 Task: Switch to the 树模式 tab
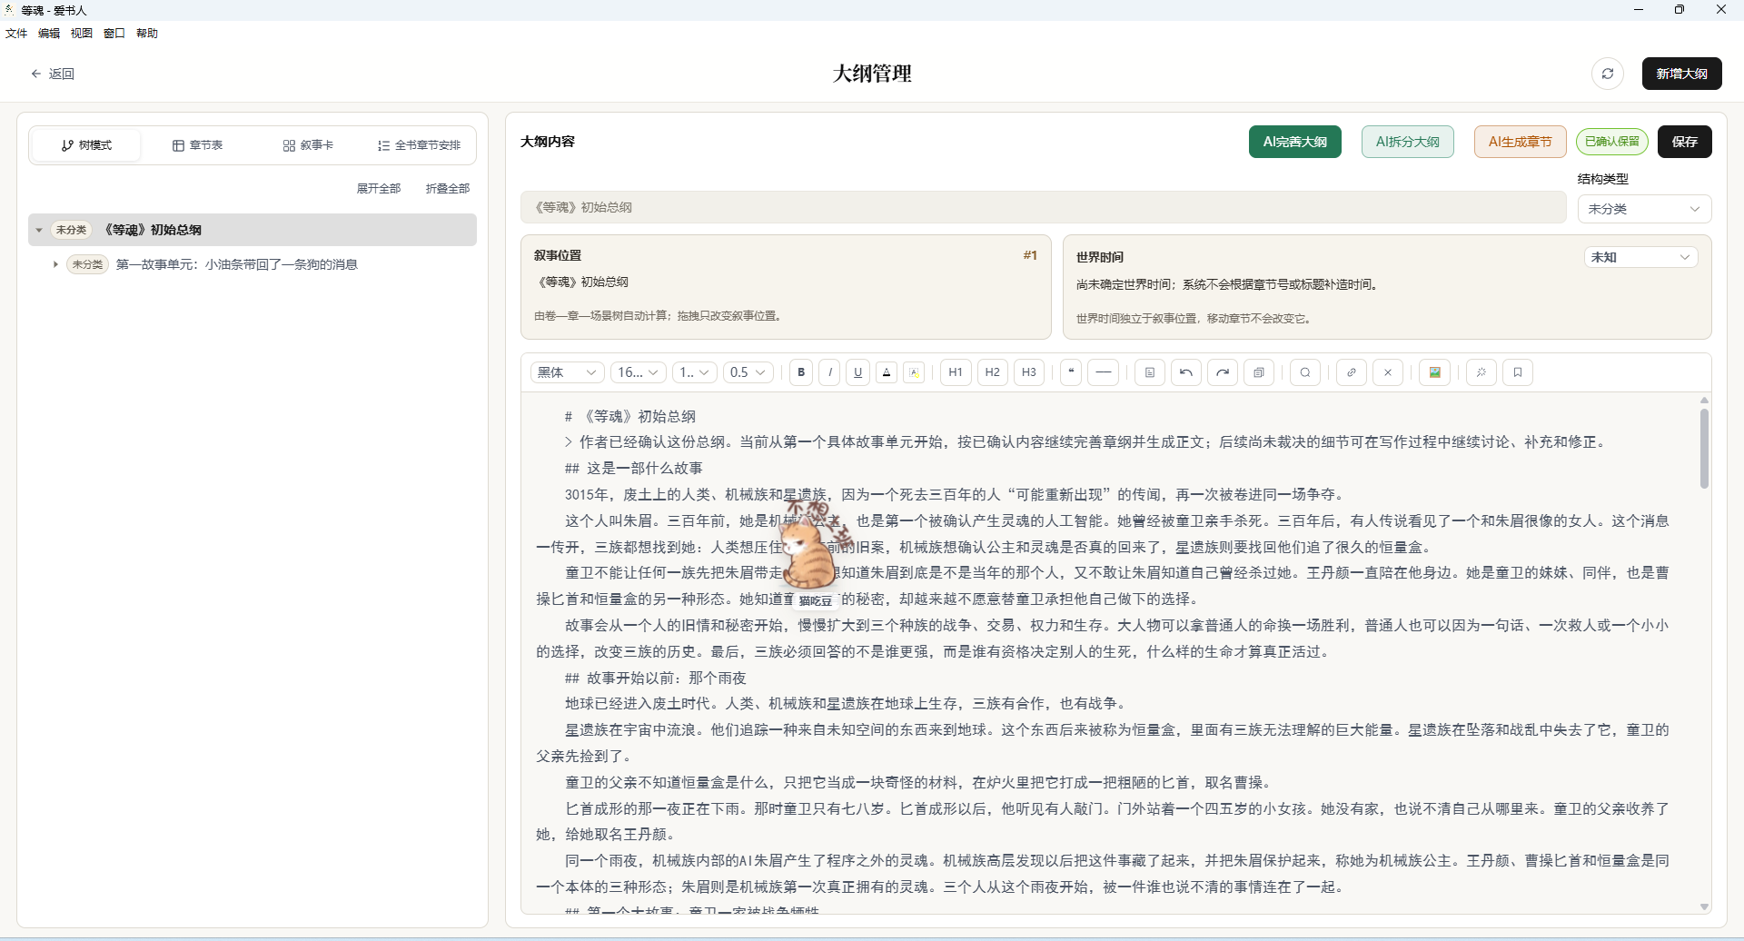coord(86,145)
